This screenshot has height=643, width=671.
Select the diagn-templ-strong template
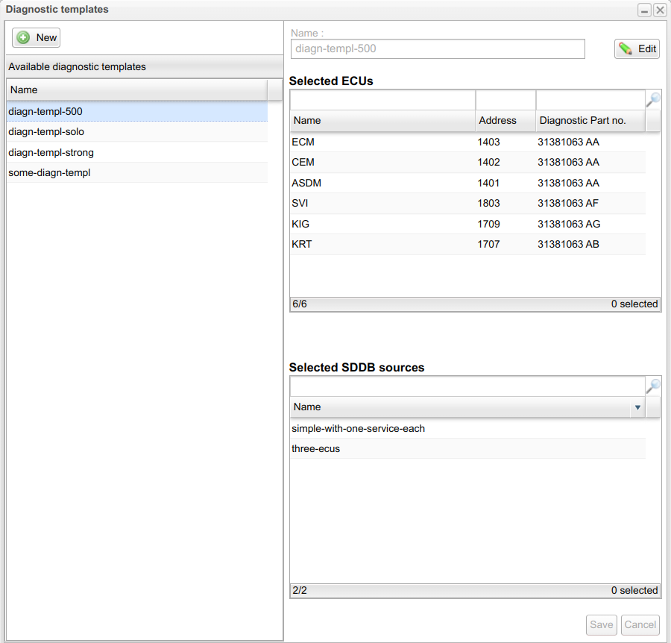(x=51, y=152)
